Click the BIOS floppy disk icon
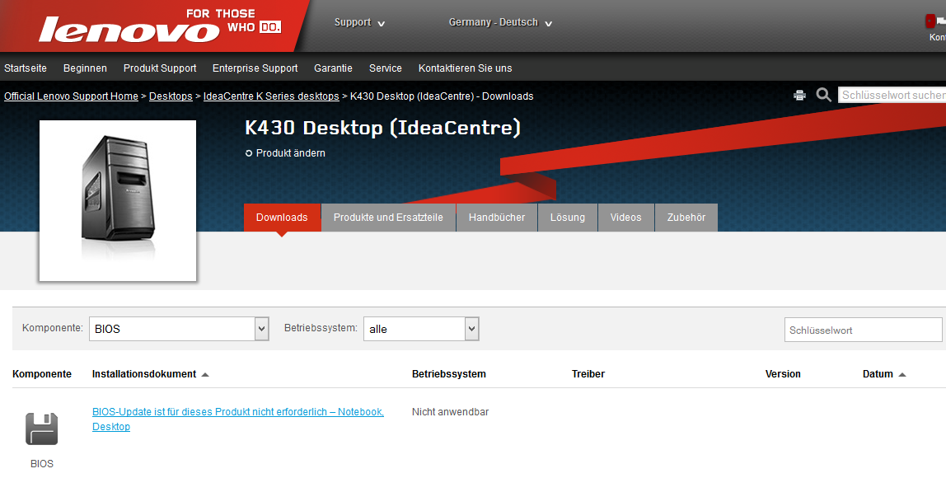The height and width of the screenshot is (492, 946). 42,429
